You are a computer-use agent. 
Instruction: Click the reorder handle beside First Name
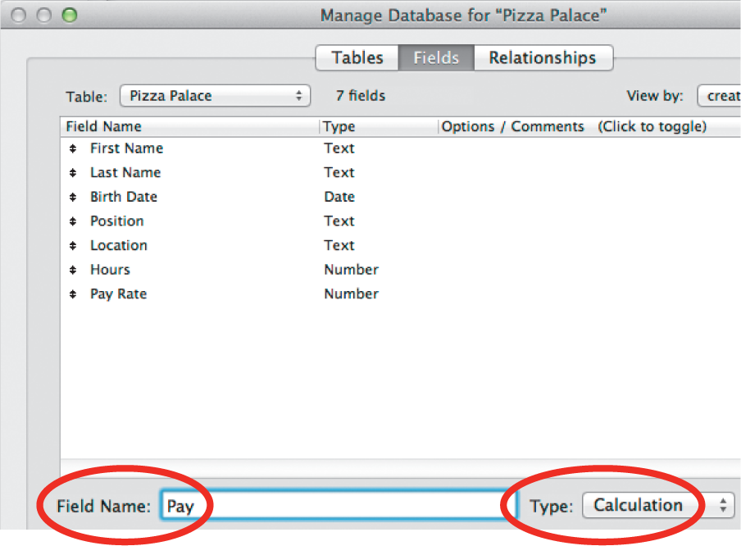tap(73, 148)
